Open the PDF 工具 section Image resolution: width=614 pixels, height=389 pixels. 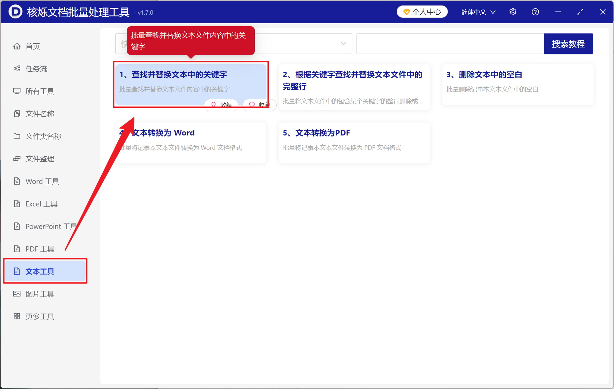(39, 248)
